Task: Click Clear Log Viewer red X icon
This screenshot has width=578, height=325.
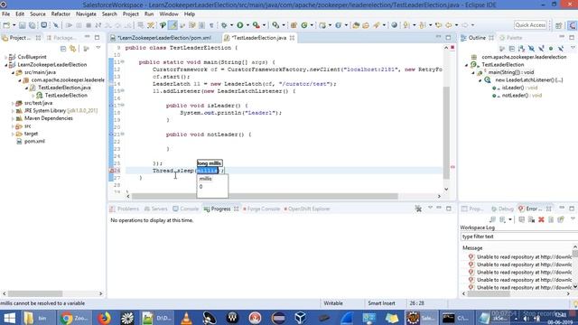Action: (541, 219)
